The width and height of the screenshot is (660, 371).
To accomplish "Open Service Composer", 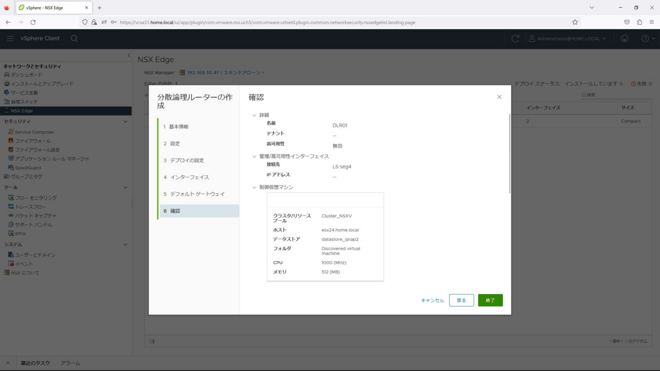I will pyautogui.click(x=34, y=132).
